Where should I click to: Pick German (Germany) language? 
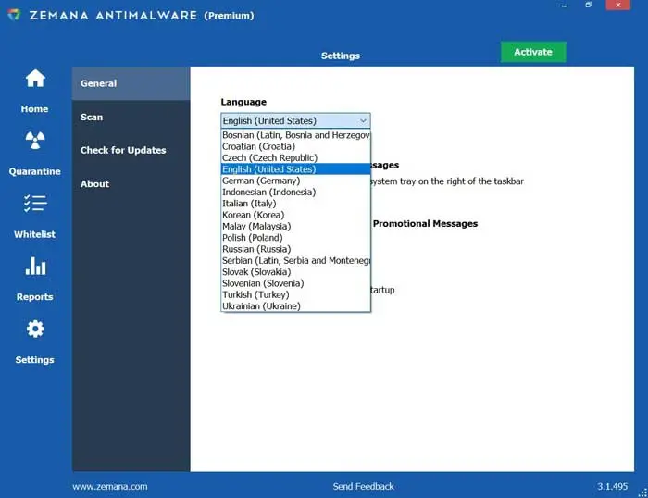pos(296,181)
